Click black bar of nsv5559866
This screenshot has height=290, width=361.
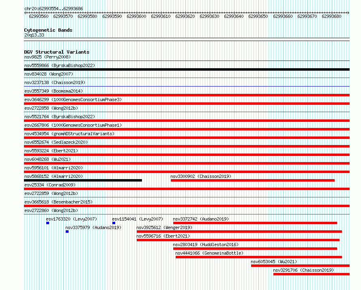tap(187, 69)
